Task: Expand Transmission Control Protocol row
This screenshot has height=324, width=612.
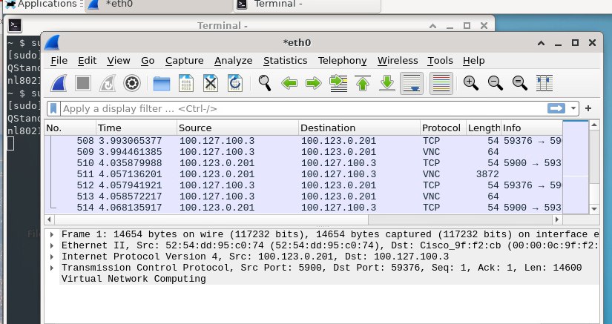Action: pyautogui.click(x=51, y=268)
